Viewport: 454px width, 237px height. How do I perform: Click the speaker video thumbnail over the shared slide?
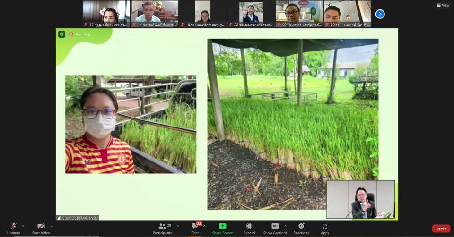point(361,199)
